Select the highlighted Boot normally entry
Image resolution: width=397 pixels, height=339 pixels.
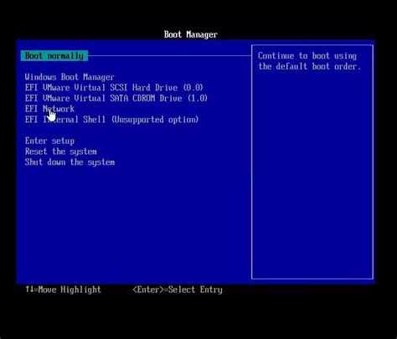coord(54,56)
